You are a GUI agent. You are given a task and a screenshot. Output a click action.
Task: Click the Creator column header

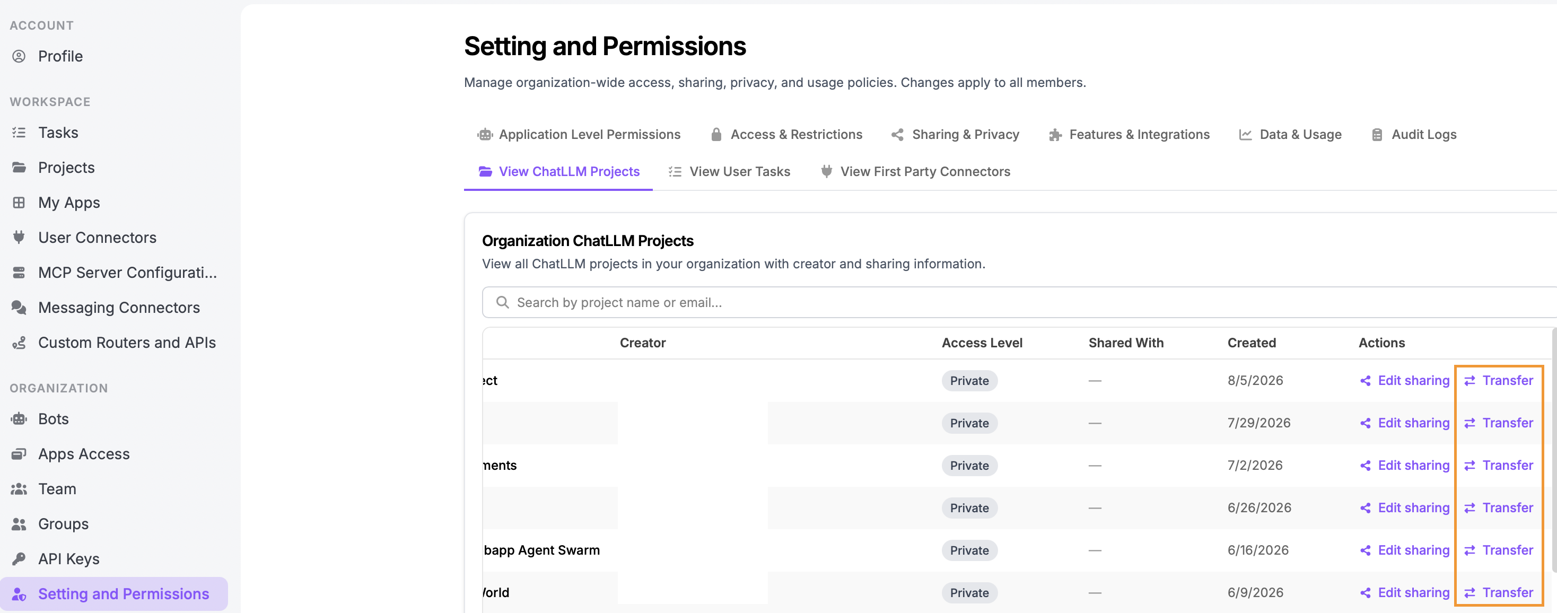(643, 343)
